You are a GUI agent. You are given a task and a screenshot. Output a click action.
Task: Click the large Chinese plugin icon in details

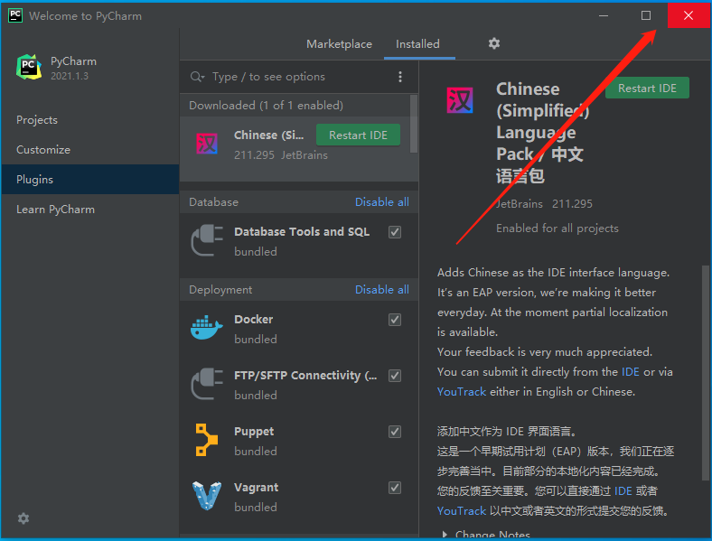[460, 100]
